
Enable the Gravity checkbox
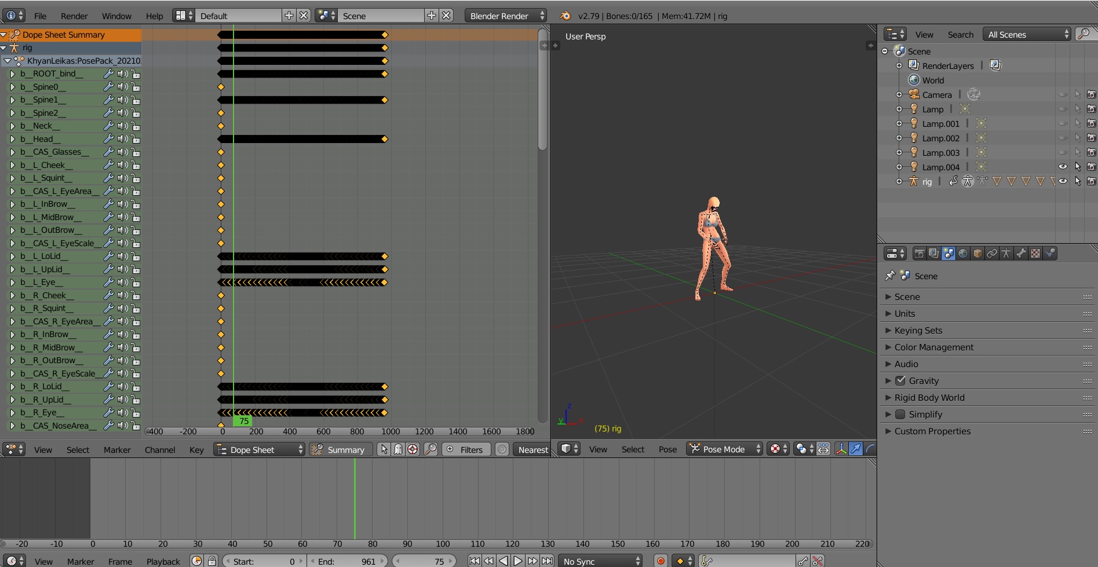click(900, 381)
